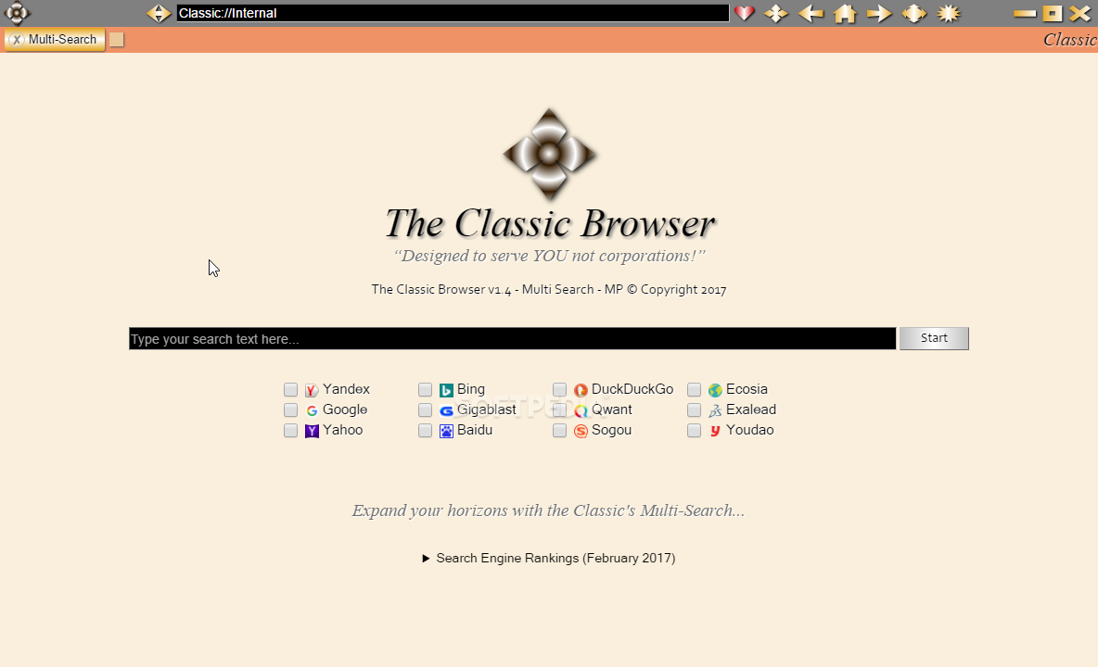The image size is (1098, 668).
Task: Close the Multi-Search tab with X
Action: click(x=17, y=40)
